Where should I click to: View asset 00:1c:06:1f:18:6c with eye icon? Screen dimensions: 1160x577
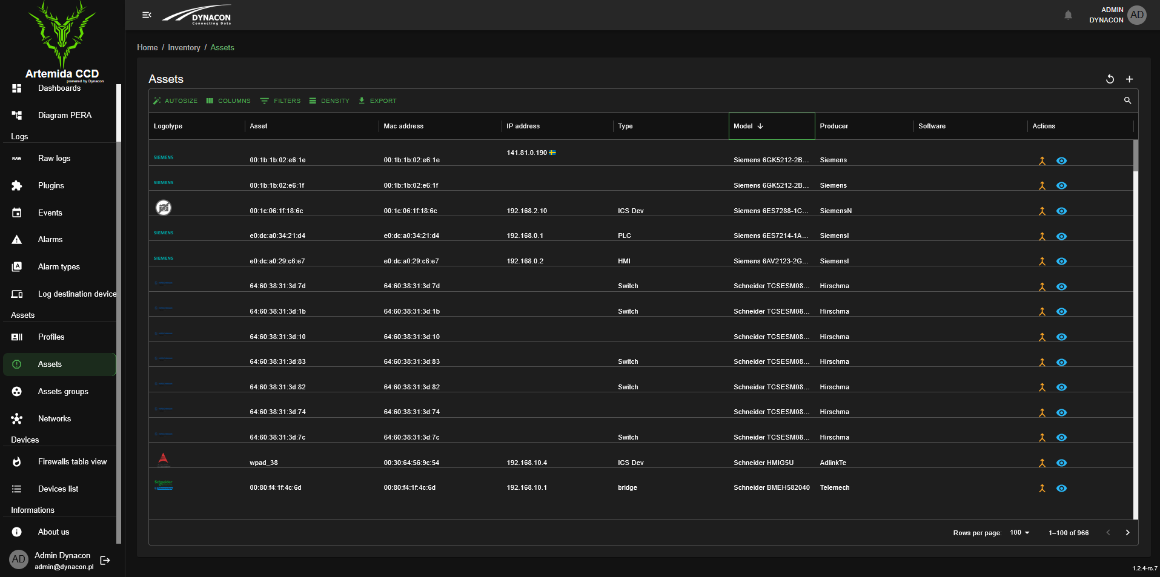(x=1061, y=211)
